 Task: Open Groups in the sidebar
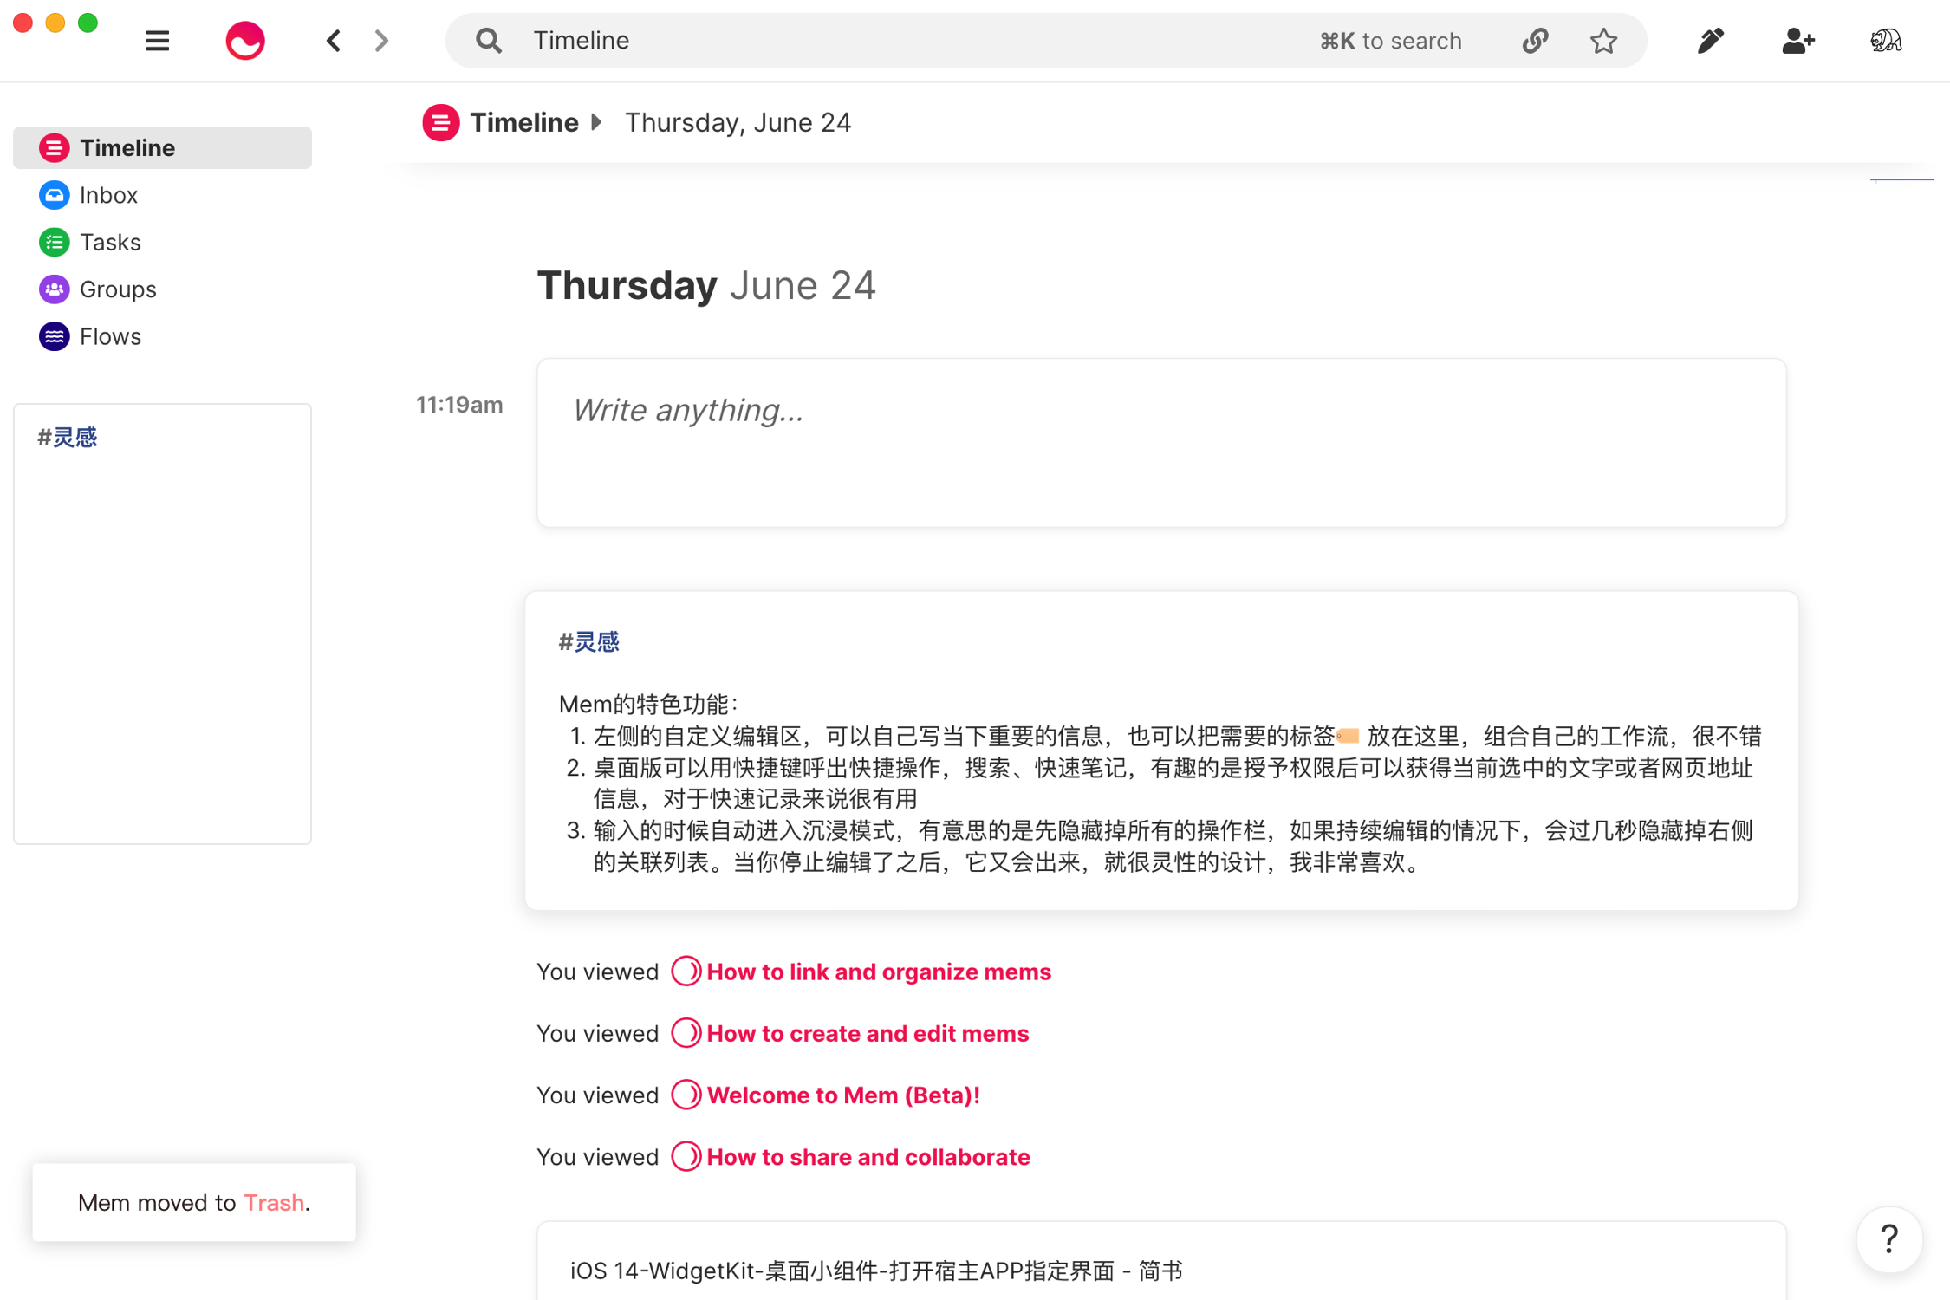pos(118,289)
